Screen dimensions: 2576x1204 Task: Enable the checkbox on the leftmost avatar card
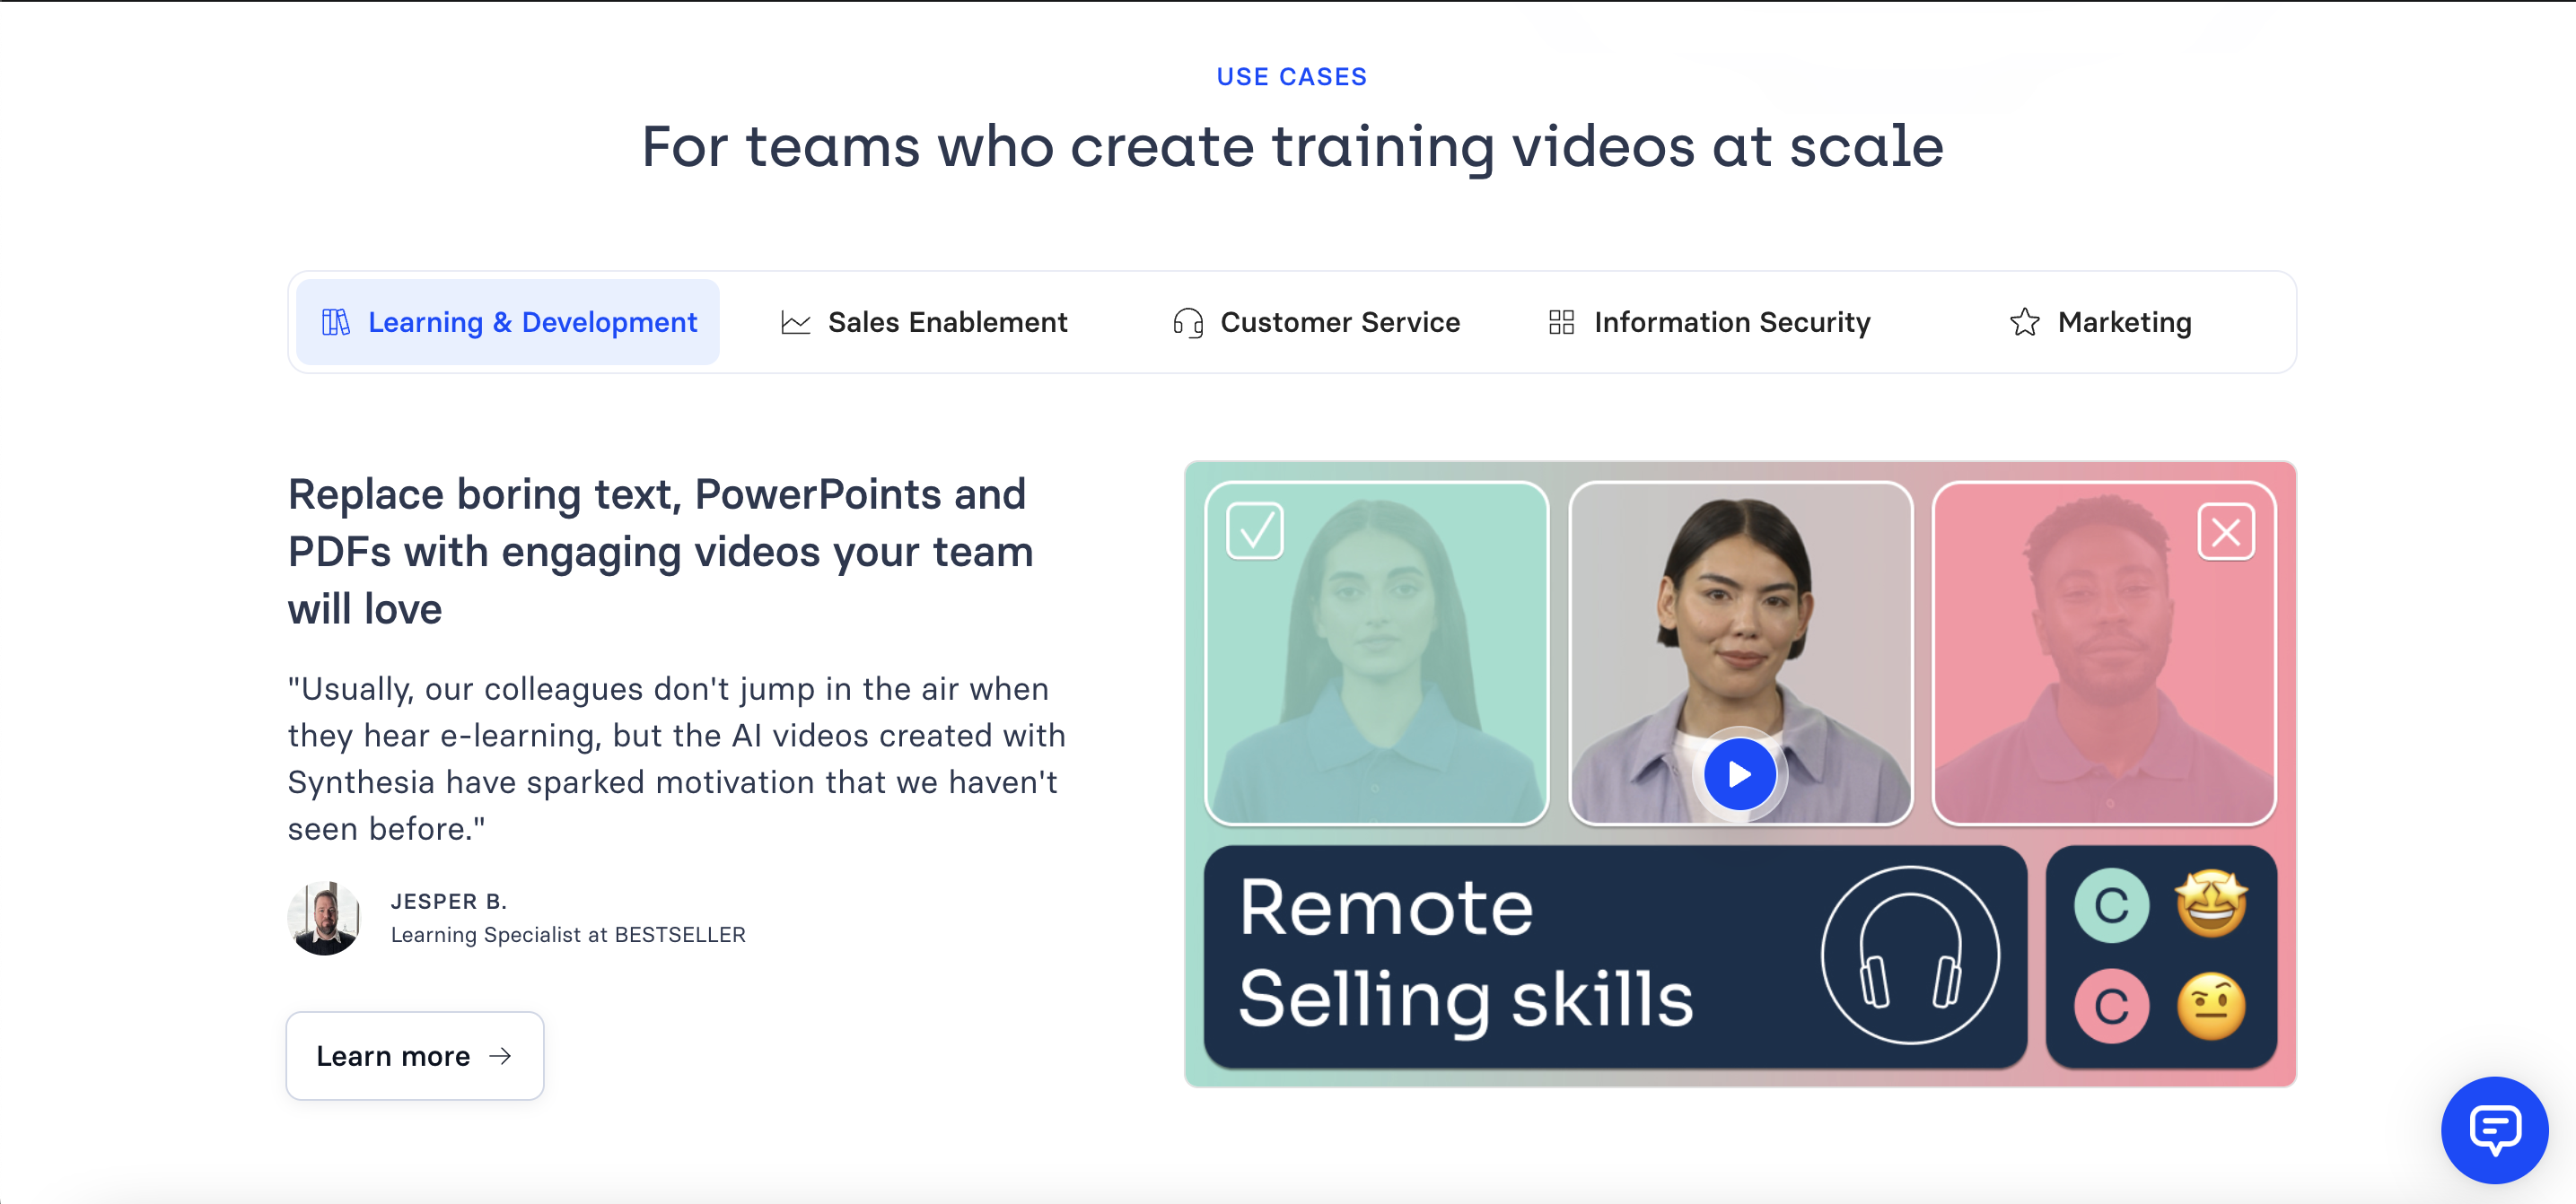click(x=1252, y=532)
